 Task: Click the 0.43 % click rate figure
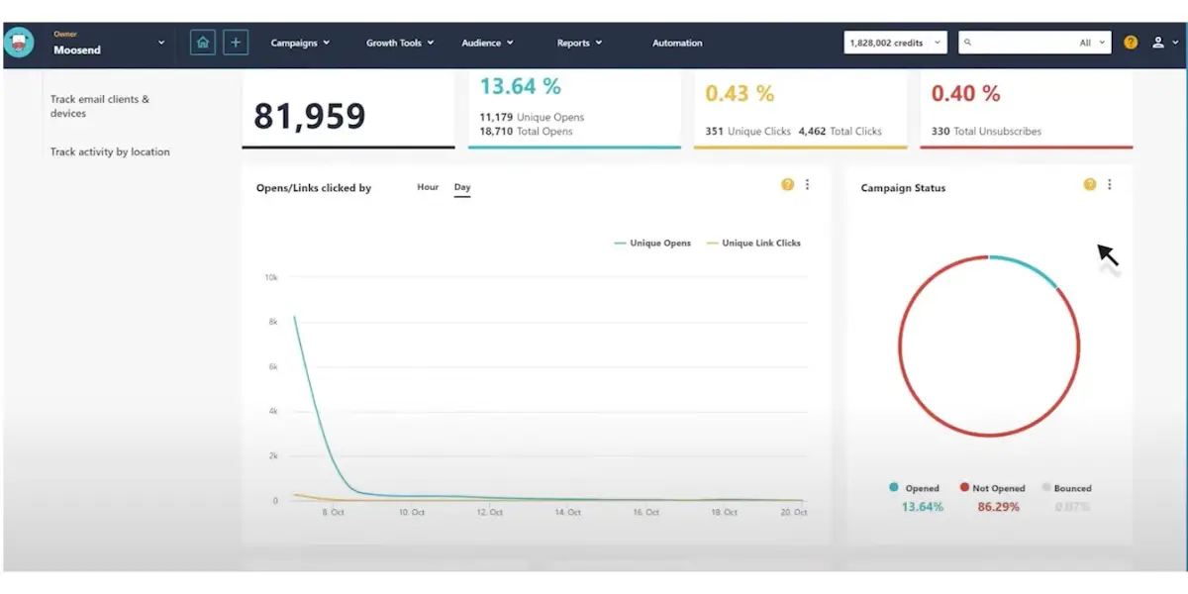pos(740,93)
